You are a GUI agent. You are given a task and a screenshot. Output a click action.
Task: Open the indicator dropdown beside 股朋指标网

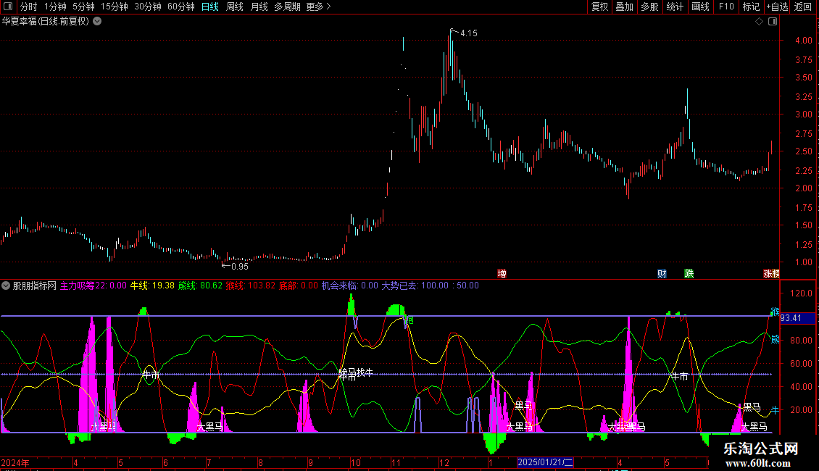[x=6, y=285]
